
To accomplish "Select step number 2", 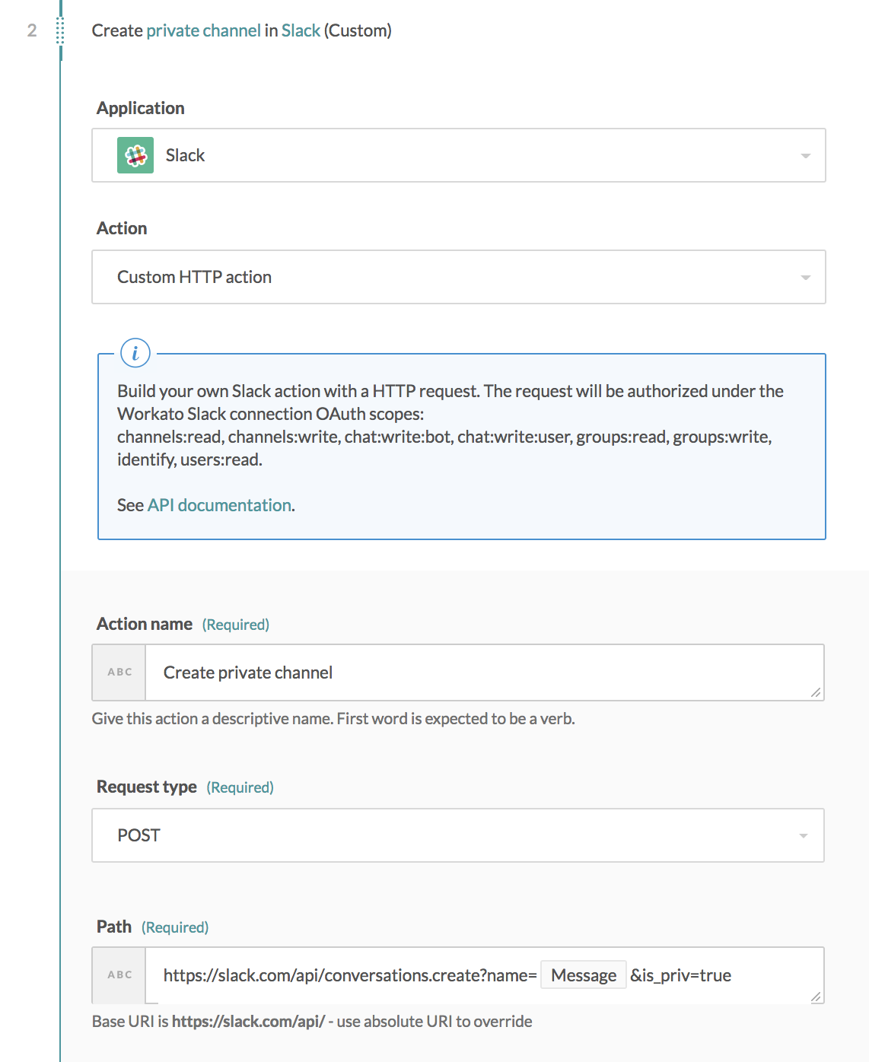I will tap(32, 30).
